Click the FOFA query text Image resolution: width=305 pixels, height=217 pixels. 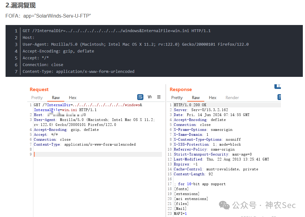48,16
